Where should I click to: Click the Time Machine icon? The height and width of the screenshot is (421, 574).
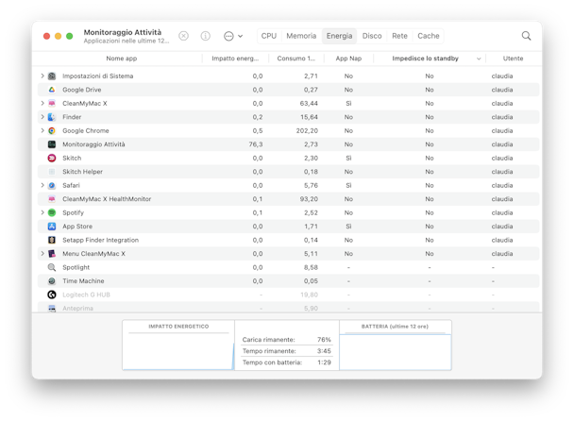[52, 281]
